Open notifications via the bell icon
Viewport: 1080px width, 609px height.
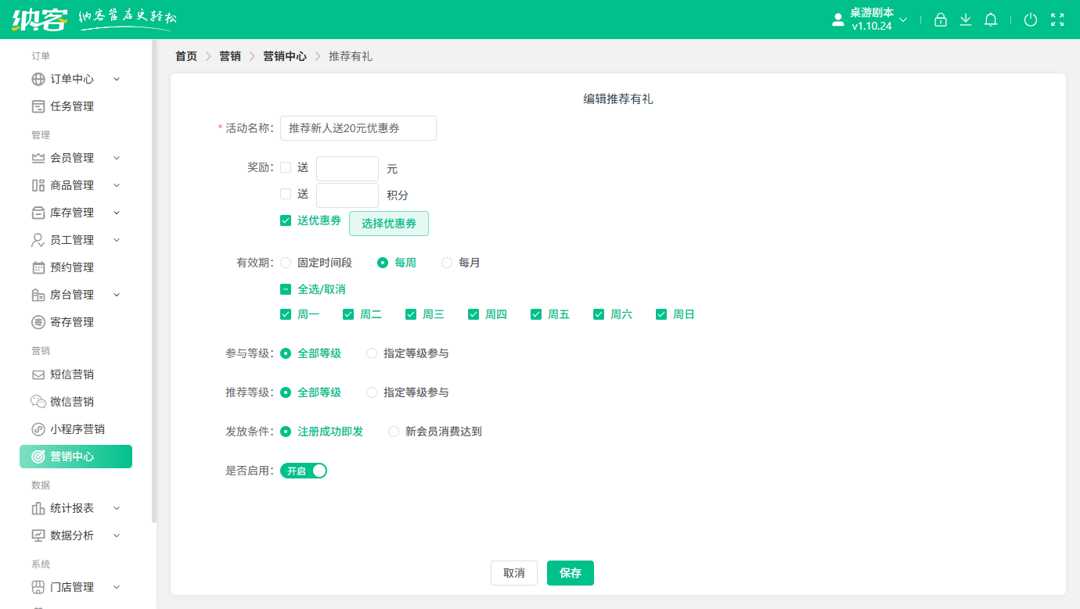(x=990, y=20)
